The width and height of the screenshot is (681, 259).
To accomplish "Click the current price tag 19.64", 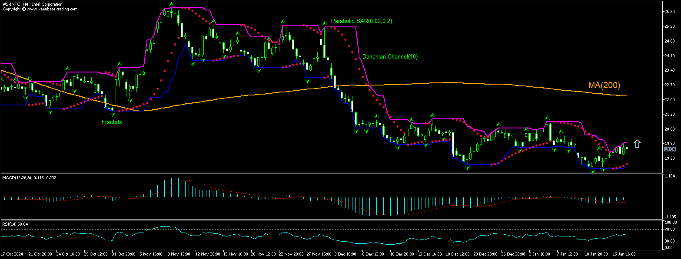I will pos(670,149).
